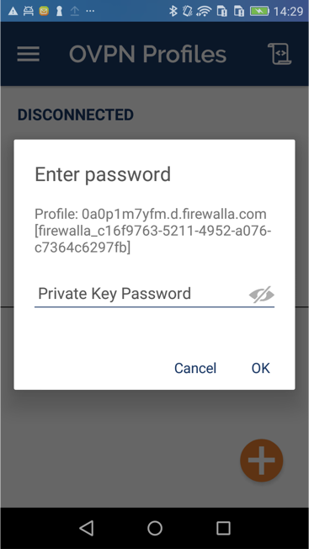
Task: Tap the Android back navigation button
Action: point(86,528)
